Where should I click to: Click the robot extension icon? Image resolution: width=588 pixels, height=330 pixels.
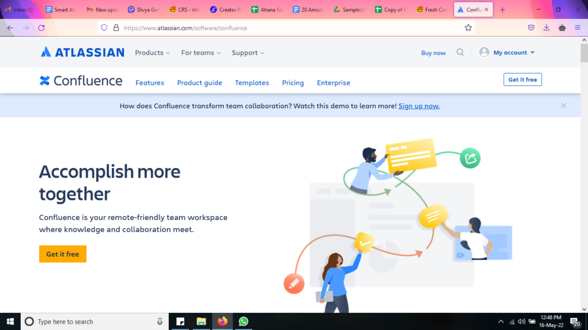(x=562, y=27)
